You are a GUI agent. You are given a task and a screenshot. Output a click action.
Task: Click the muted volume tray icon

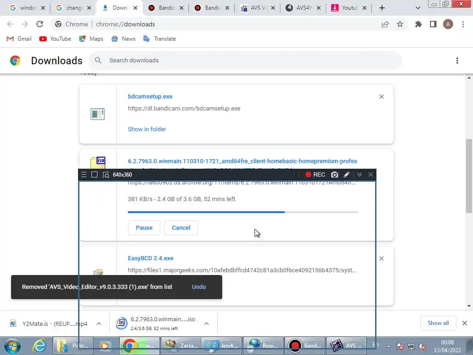coord(422,347)
